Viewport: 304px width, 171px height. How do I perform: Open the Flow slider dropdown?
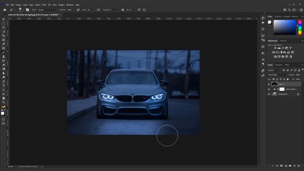click(x=94, y=10)
